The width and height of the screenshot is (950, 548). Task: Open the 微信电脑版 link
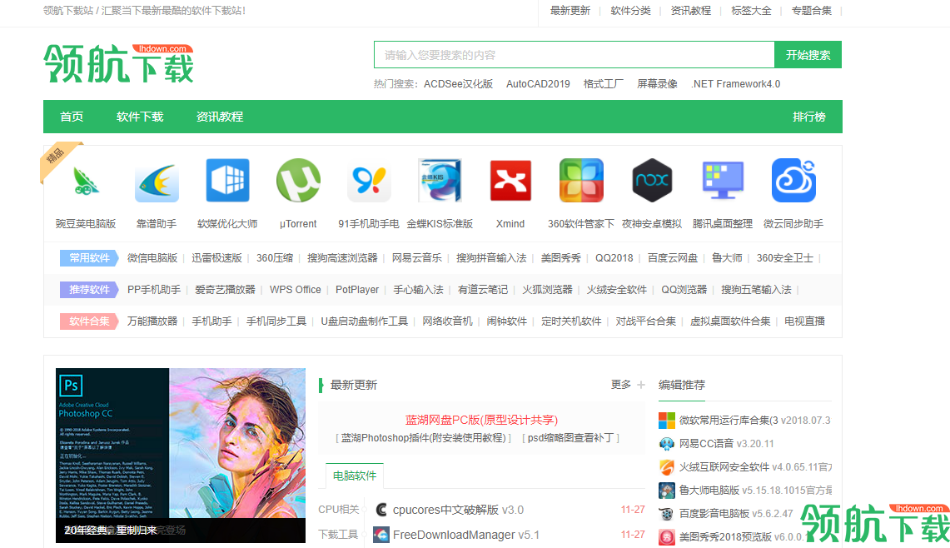(152, 257)
